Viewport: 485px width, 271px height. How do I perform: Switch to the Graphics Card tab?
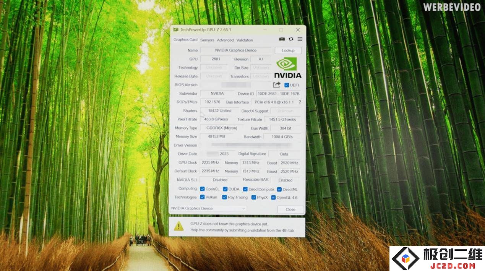click(185, 40)
